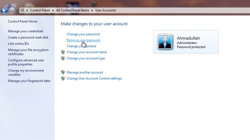The image size is (250, 140).
Task: Open Control Panel Home
Action: pyautogui.click(x=23, y=21)
